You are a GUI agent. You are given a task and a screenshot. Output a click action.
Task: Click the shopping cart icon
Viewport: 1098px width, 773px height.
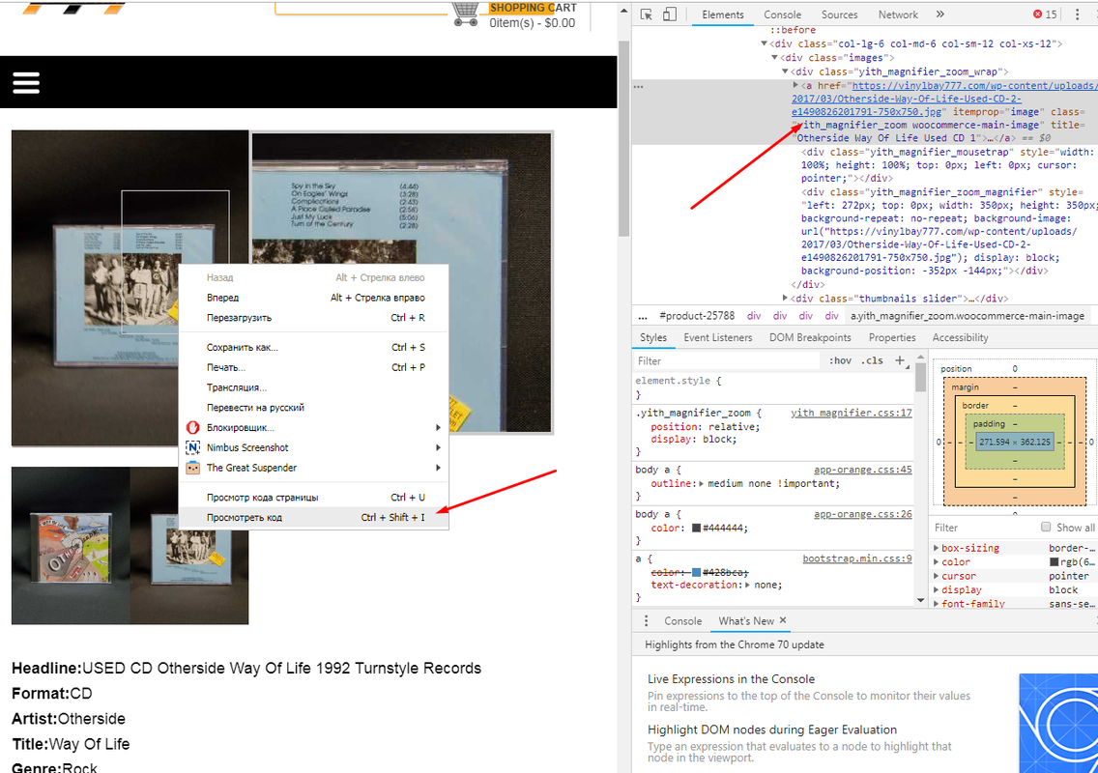(466, 14)
